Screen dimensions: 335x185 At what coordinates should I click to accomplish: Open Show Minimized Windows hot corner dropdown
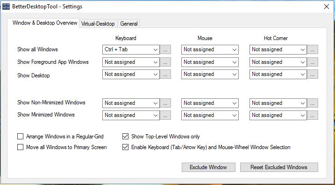coord(278,115)
